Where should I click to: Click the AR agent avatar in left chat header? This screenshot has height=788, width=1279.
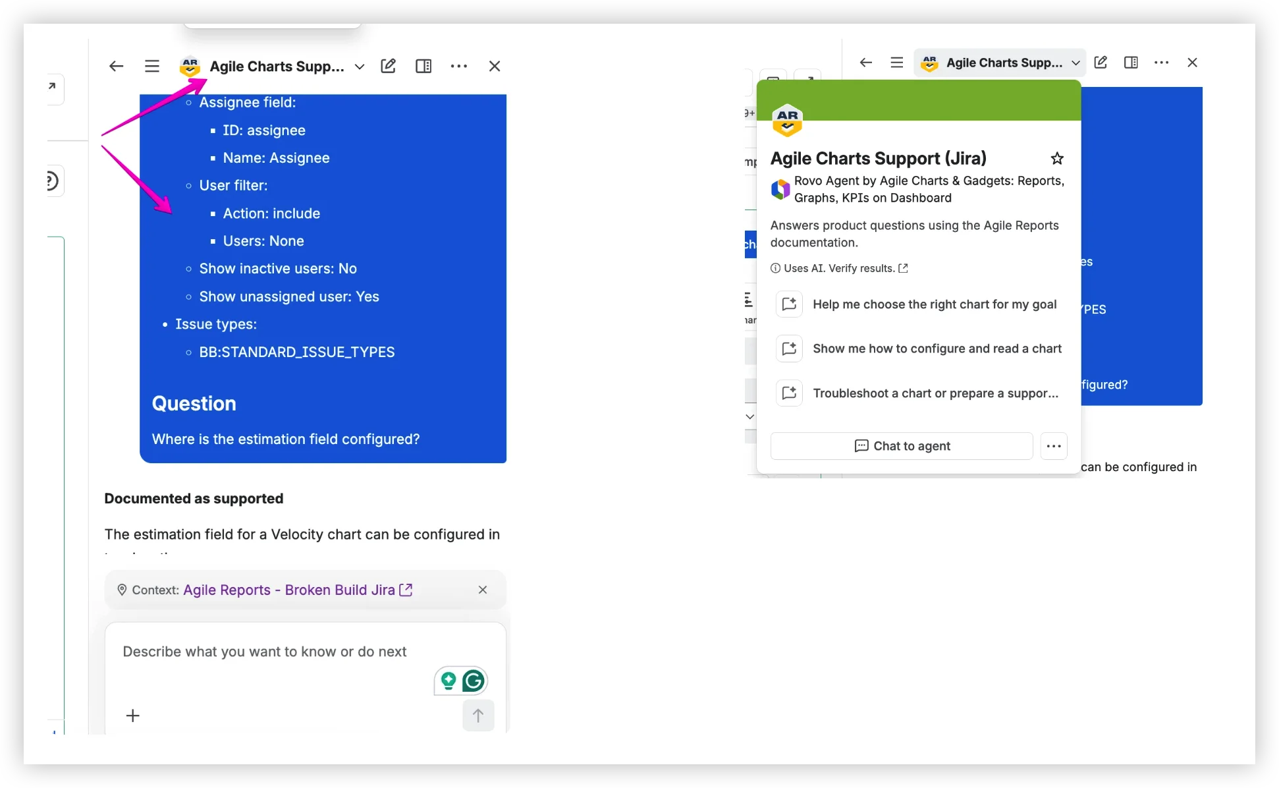[190, 66]
